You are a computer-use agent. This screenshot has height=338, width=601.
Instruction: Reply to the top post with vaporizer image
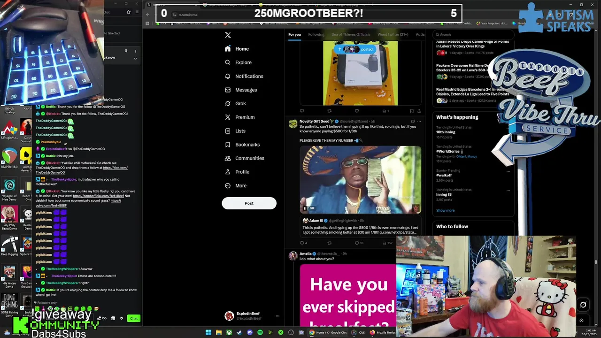302,111
